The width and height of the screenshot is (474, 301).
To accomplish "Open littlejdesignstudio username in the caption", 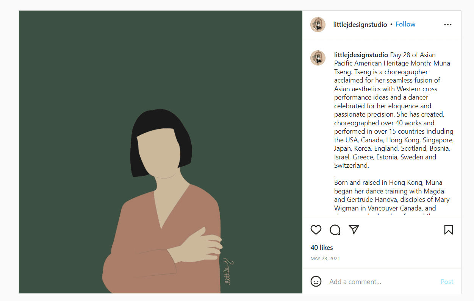I will [x=361, y=55].
